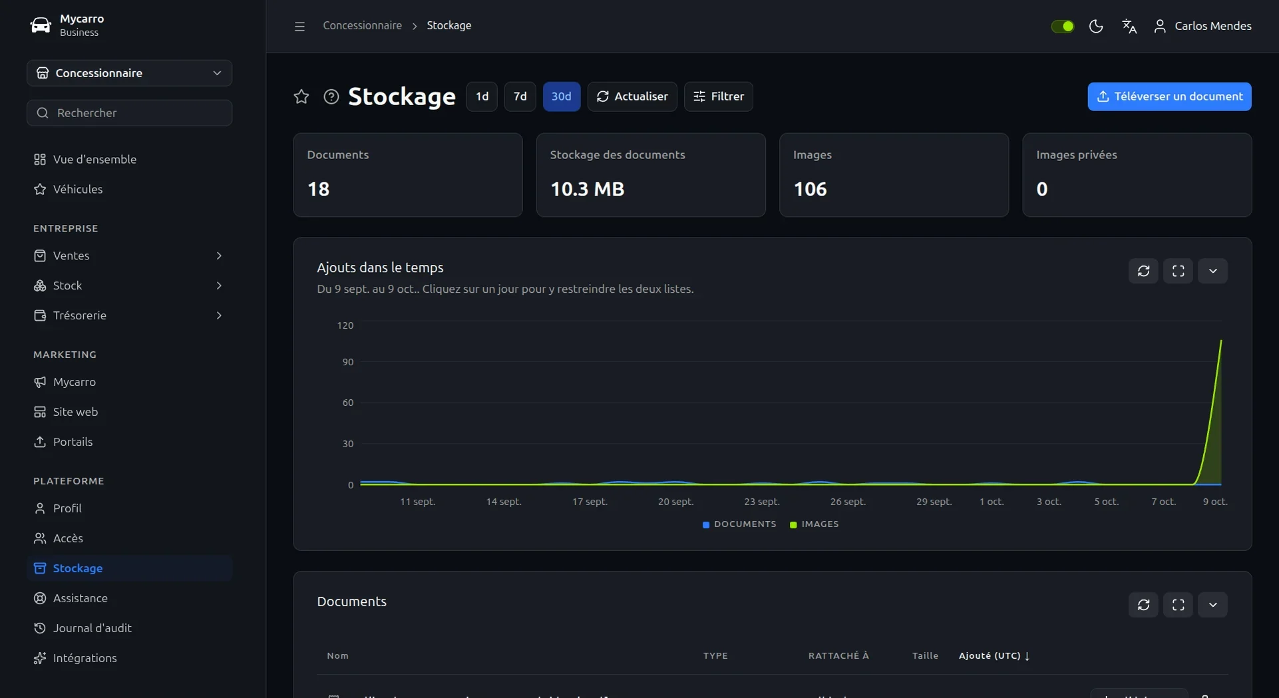Click Concessionnaire breadcrumb link
Screen dimensions: 1279x698
pyautogui.click(x=362, y=25)
